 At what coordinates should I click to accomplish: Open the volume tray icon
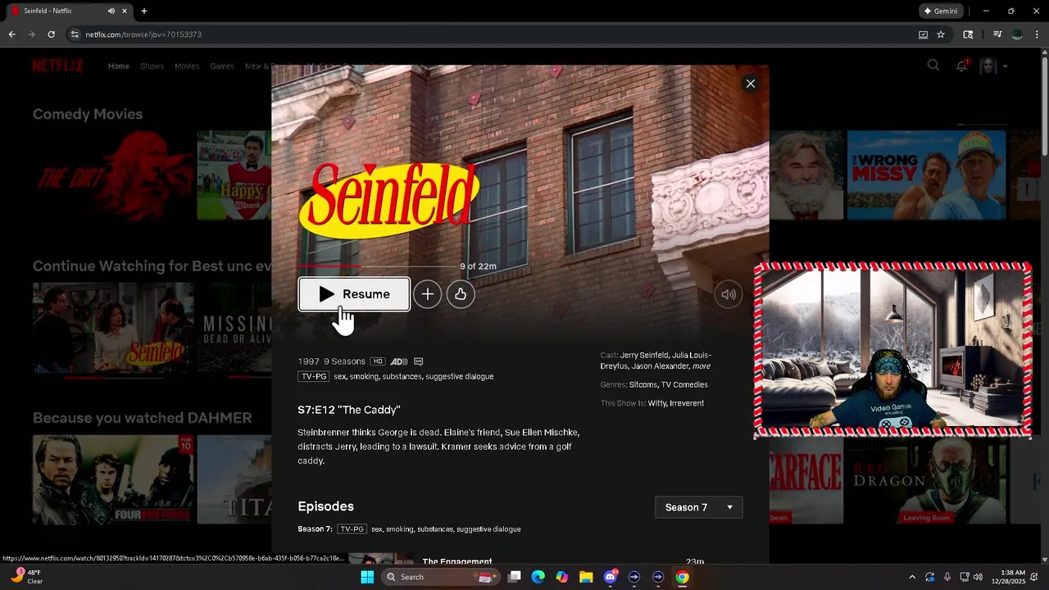click(977, 577)
